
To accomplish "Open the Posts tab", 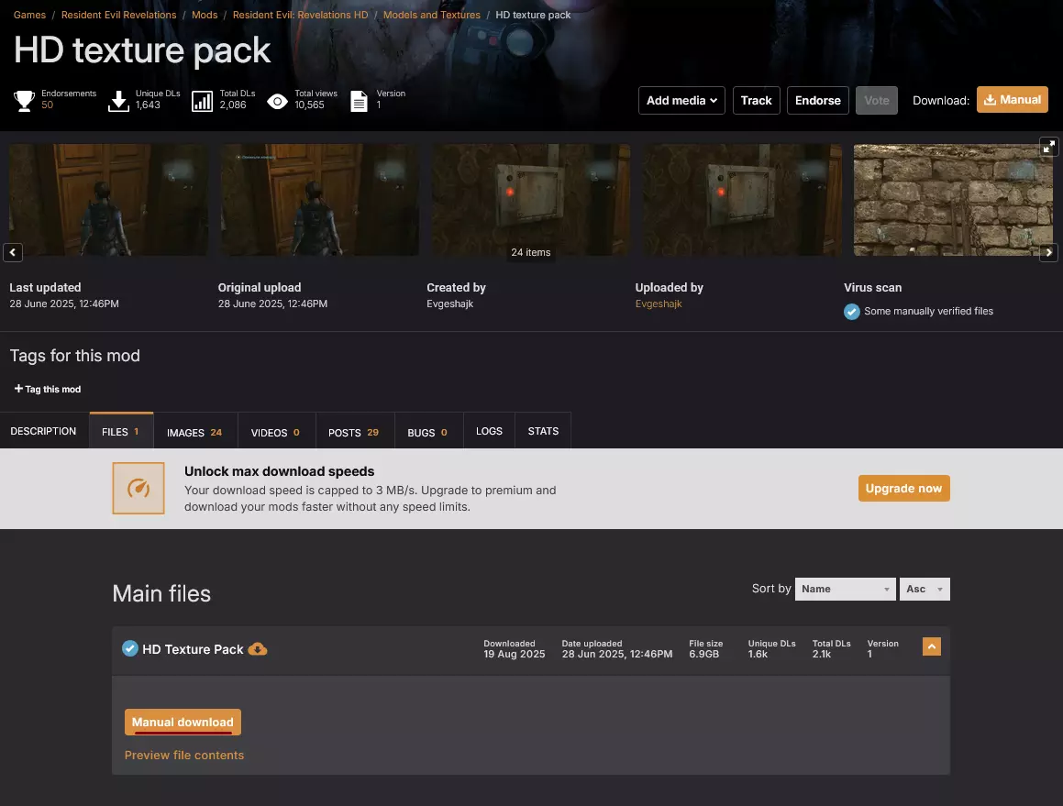I will point(354,432).
